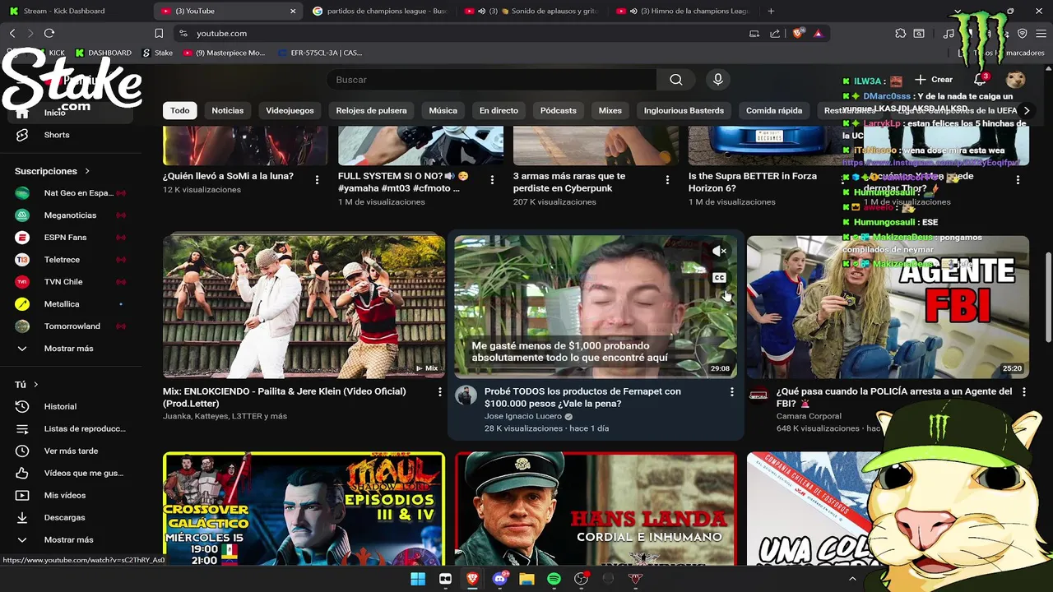Open new tab with plus button
The image size is (1053, 592).
(x=771, y=11)
